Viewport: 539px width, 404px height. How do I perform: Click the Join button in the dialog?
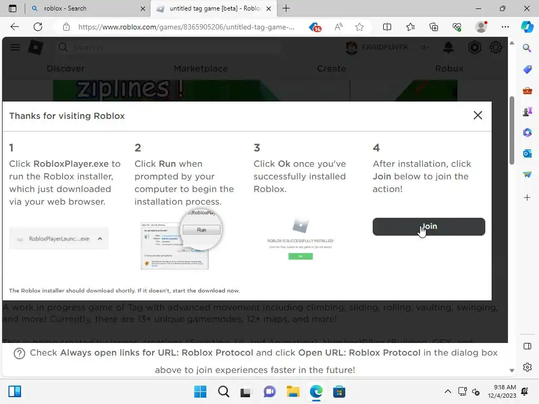tap(428, 227)
